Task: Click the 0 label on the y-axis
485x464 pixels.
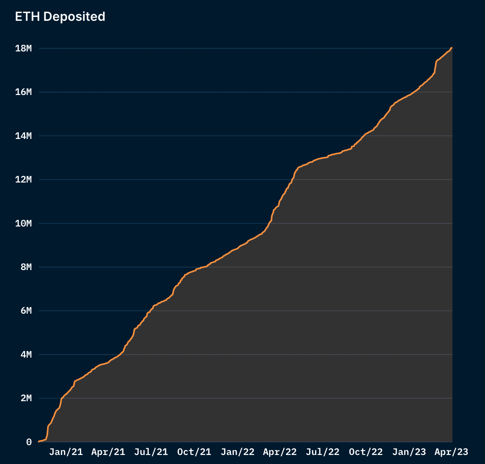Action: point(29,442)
